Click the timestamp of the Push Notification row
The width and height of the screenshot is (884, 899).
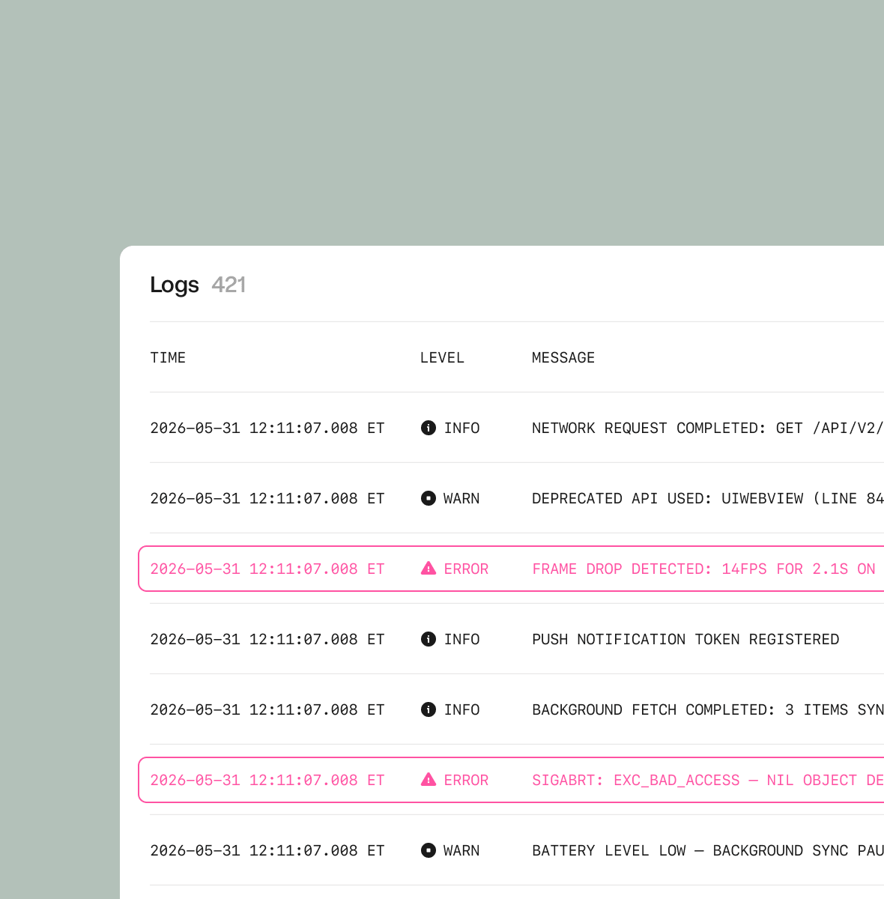click(267, 639)
